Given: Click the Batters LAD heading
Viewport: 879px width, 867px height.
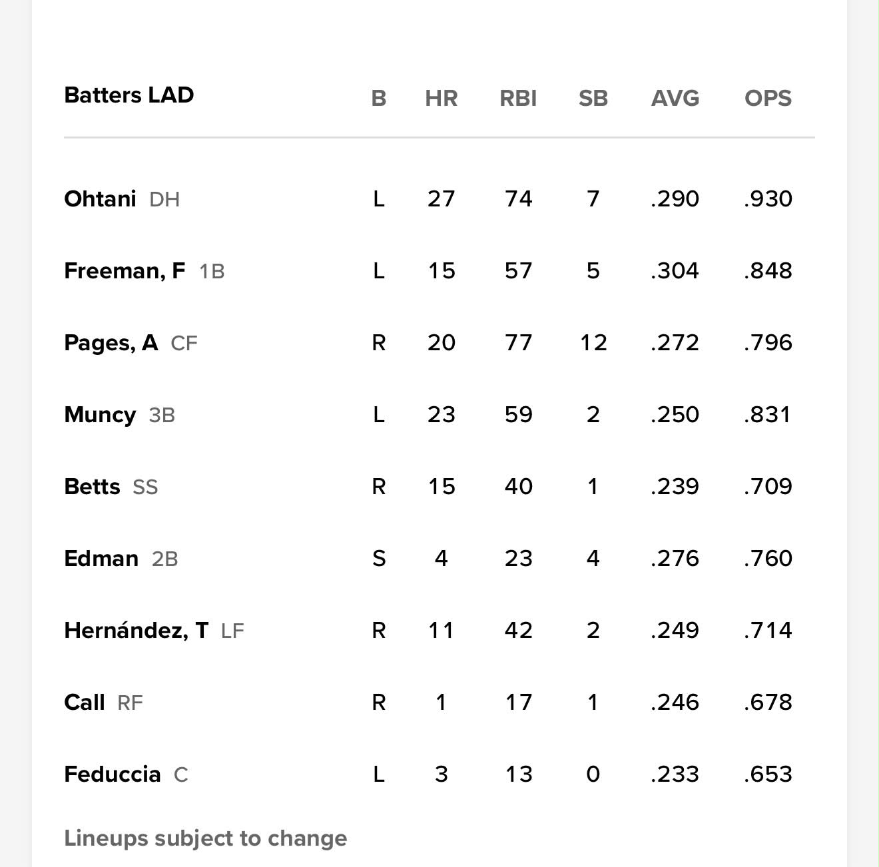Looking at the screenshot, I should 129,95.
